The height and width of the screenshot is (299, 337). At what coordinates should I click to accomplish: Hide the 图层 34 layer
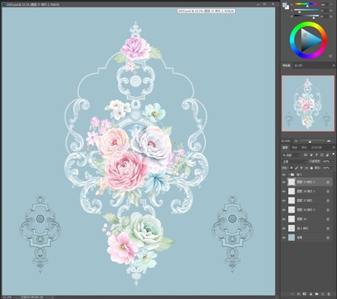[284, 219]
